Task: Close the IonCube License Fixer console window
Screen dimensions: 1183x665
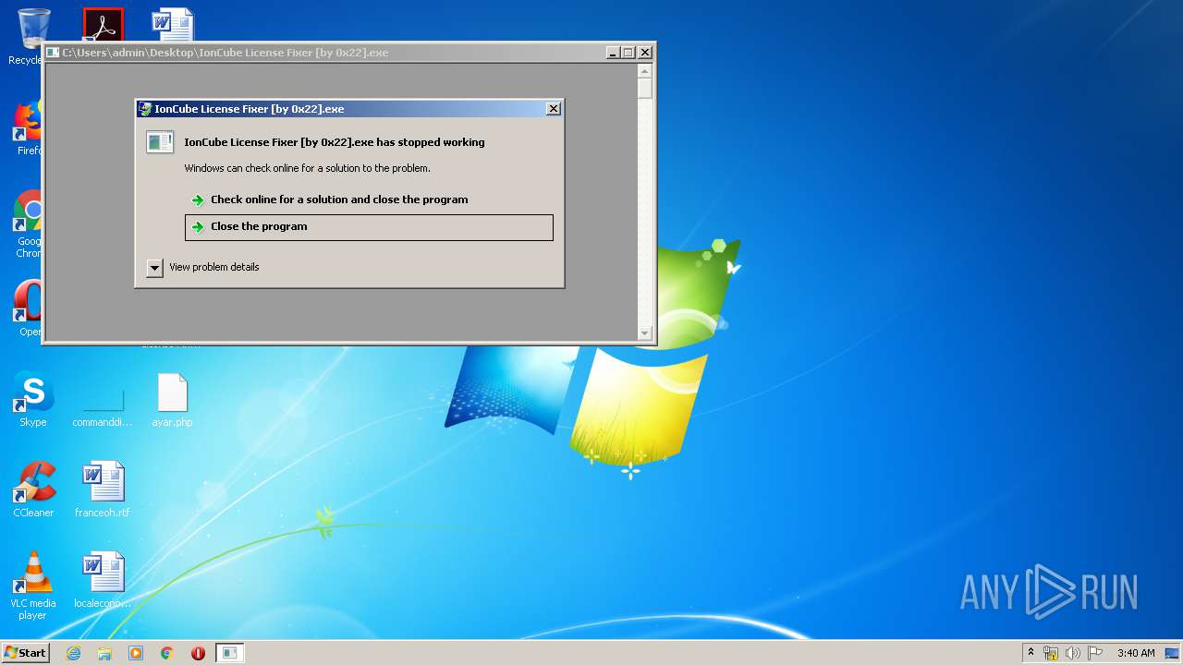Action: pyautogui.click(x=645, y=53)
